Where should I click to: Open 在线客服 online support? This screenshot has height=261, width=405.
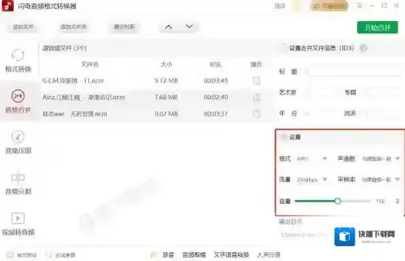[60, 255]
